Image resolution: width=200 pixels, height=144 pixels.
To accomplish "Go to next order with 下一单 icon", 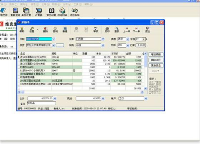I will coord(136,30).
